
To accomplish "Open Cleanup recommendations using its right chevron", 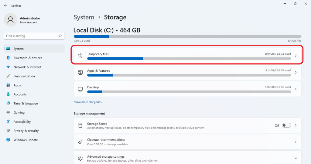I will click(296, 142).
